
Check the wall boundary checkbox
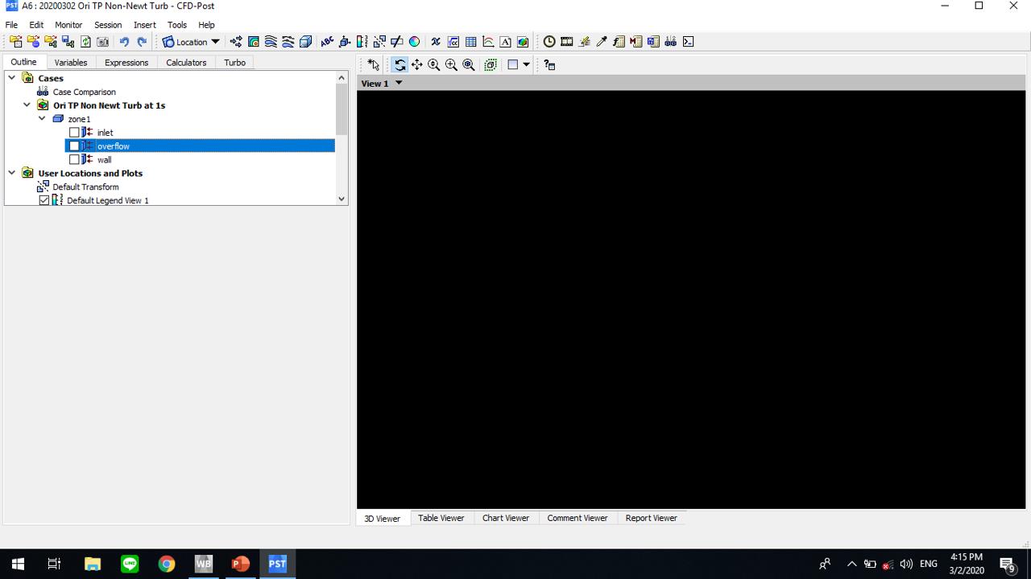(x=74, y=159)
